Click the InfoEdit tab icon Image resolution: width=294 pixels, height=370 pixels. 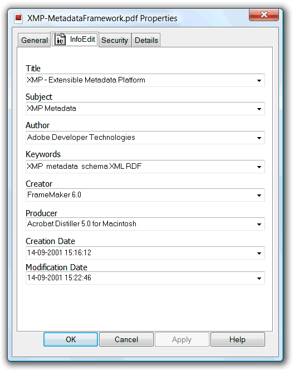pyautogui.click(x=60, y=39)
